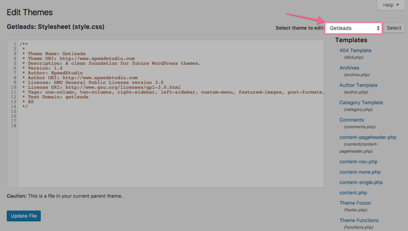This screenshot has width=408, height=231.
Task: Open the Category Template link
Action: click(361, 103)
